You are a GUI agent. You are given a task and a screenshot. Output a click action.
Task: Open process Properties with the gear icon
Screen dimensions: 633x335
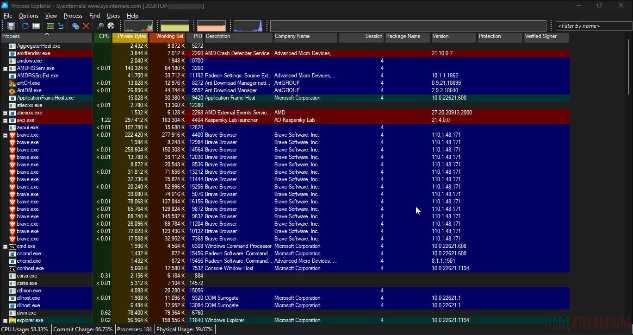point(75,26)
